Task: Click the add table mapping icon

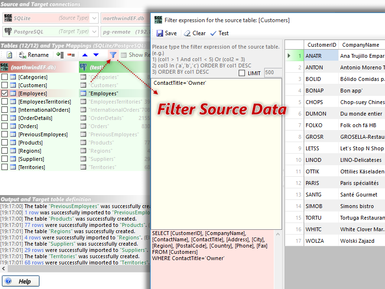Action: tap(60, 55)
